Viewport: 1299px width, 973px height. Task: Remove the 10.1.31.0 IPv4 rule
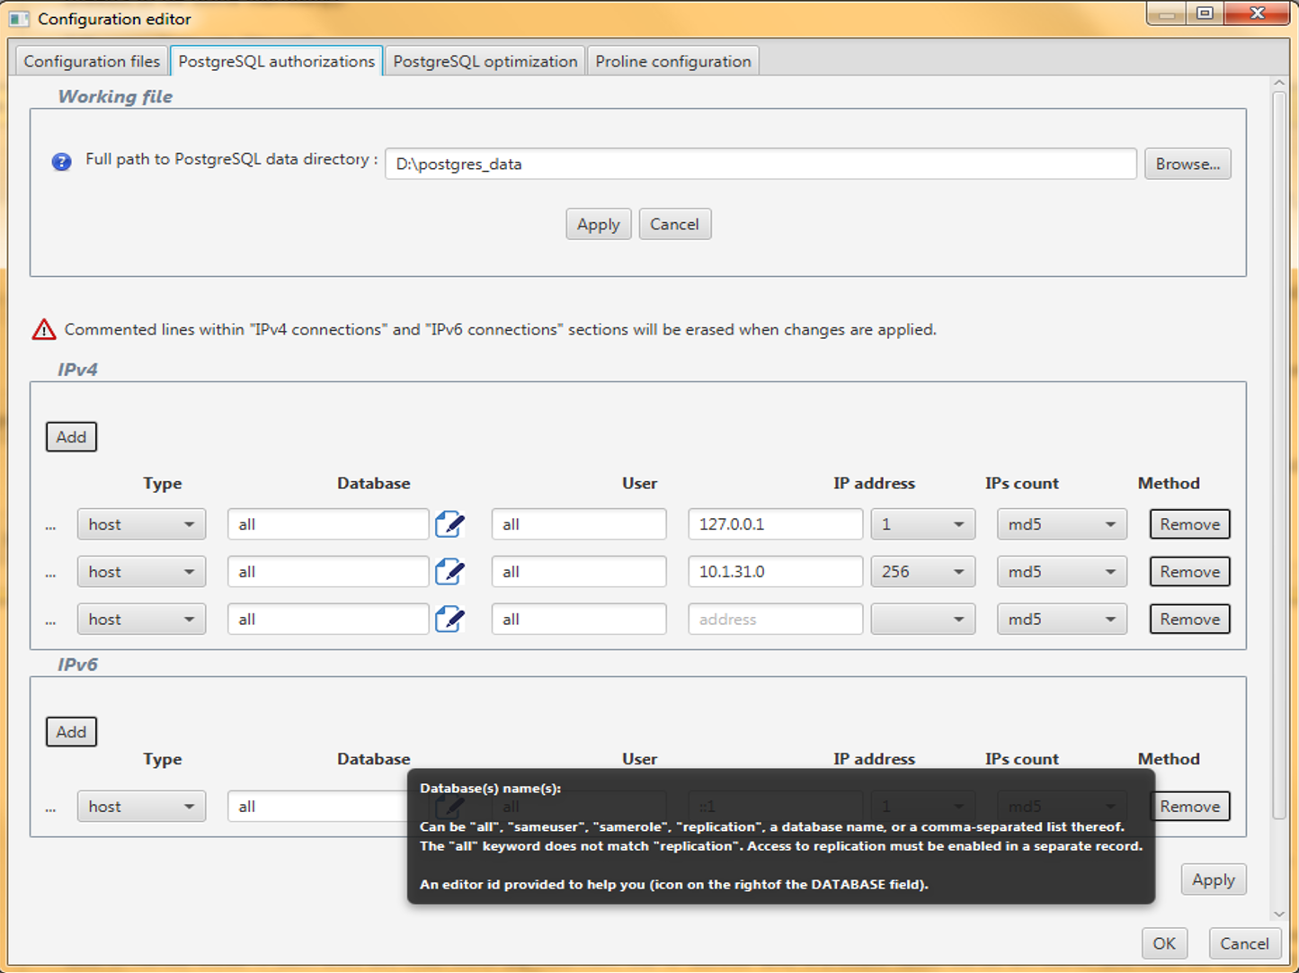(1189, 572)
